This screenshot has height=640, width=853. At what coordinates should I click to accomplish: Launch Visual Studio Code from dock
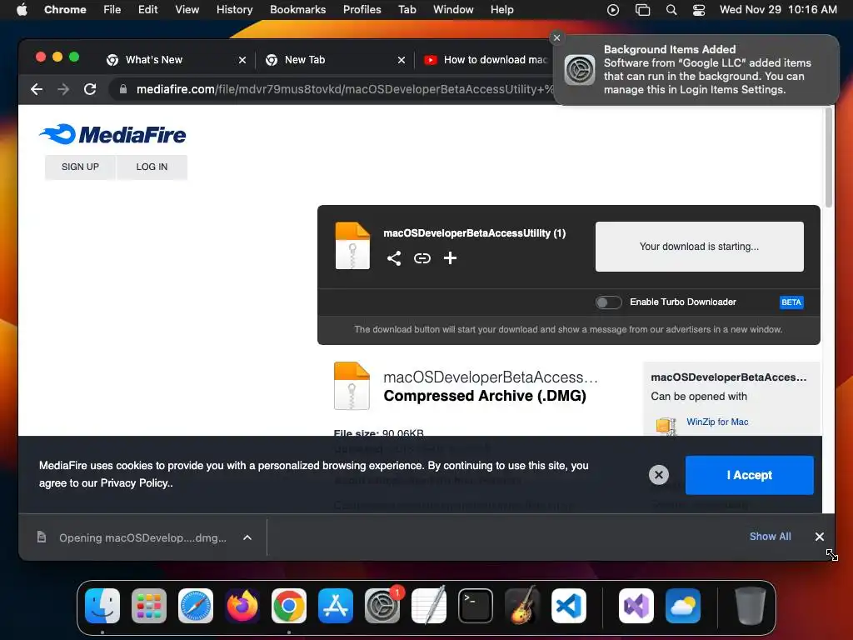tap(569, 606)
